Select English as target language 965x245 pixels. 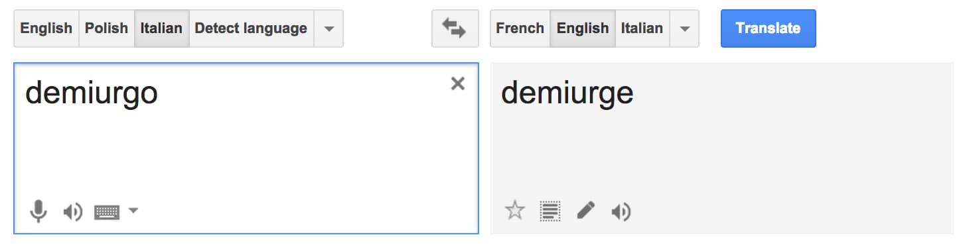583,28
